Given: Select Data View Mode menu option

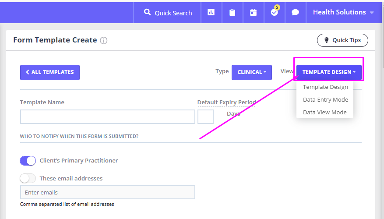Looking at the screenshot, I should 325,113.
